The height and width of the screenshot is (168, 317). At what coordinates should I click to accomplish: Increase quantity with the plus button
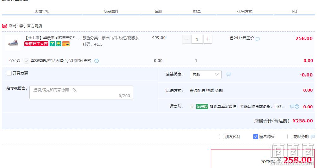click(x=208, y=39)
